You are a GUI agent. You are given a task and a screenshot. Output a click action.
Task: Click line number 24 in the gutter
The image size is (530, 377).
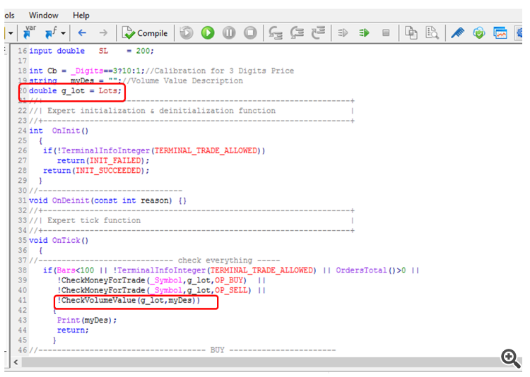(x=23, y=131)
